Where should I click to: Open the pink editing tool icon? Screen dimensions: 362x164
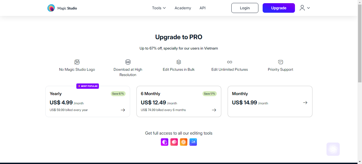pyautogui.click(x=174, y=142)
